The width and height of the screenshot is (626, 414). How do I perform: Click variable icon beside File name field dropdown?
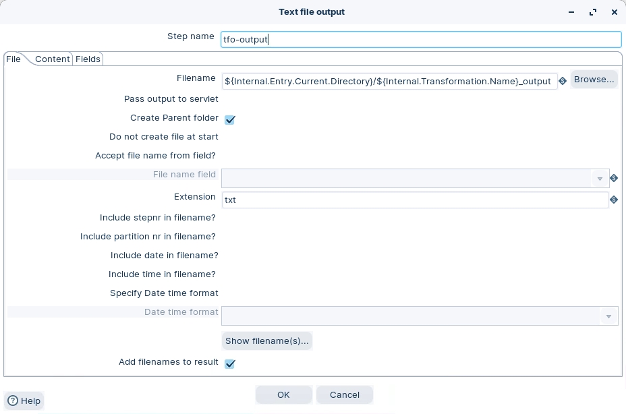[614, 178]
